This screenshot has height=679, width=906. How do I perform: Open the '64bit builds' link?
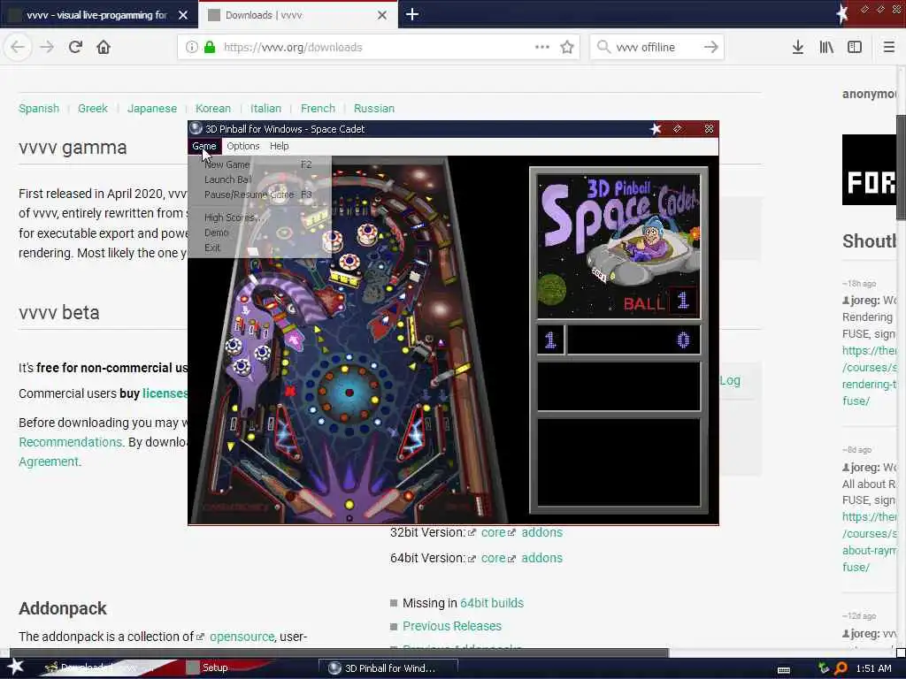coord(492,603)
